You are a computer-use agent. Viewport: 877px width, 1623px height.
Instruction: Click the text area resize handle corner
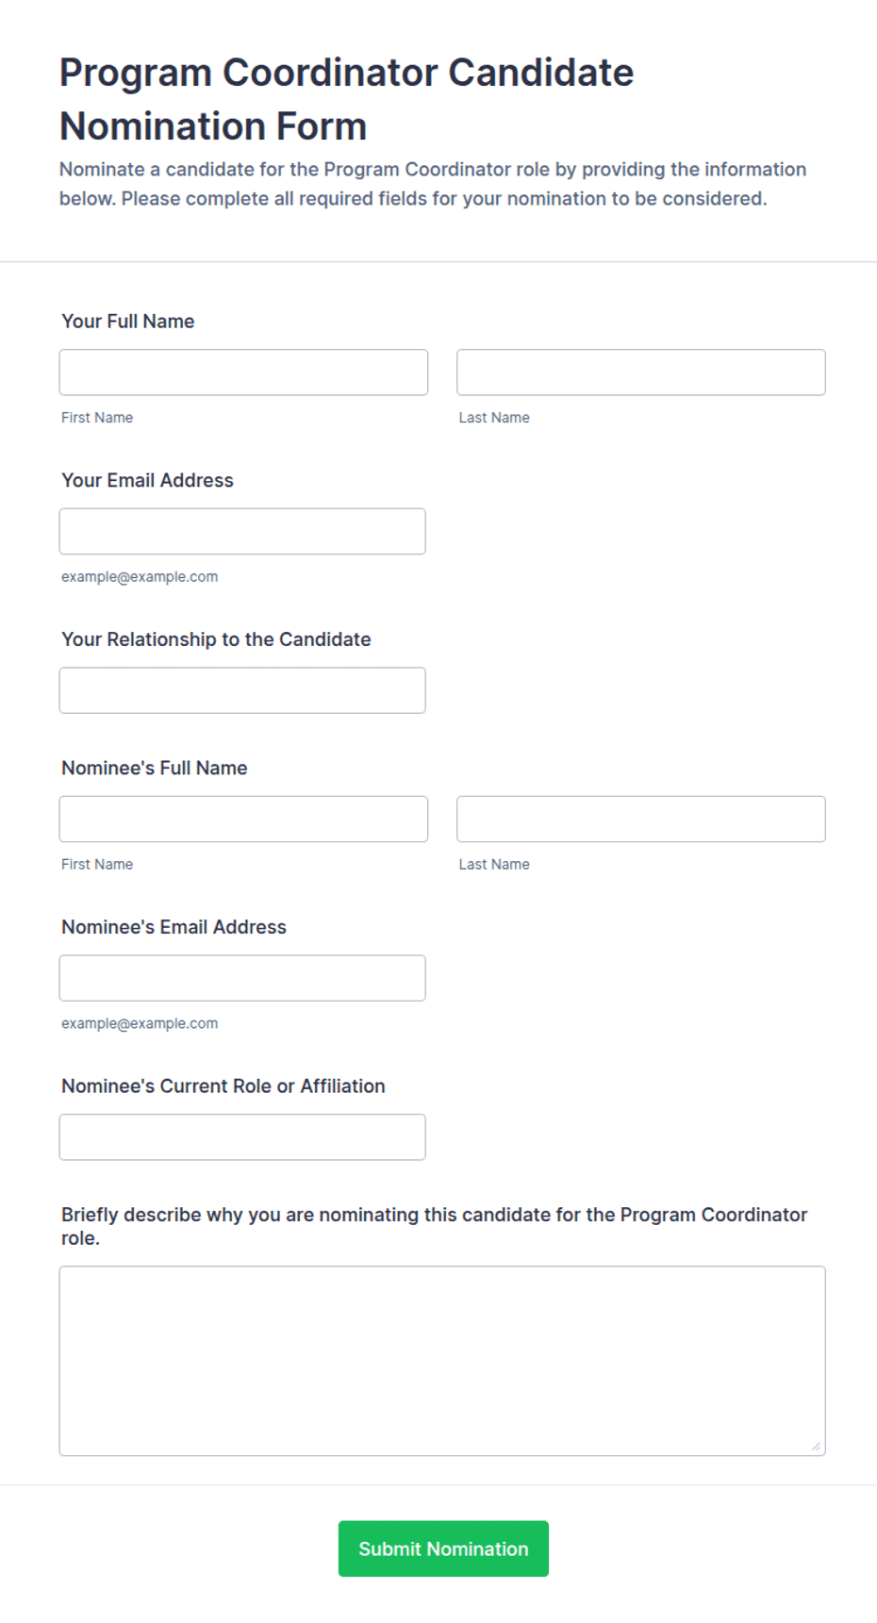(x=816, y=1446)
